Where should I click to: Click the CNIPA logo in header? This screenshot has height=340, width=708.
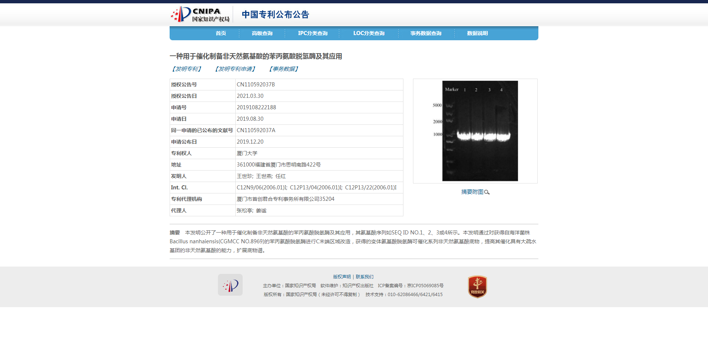point(200,14)
